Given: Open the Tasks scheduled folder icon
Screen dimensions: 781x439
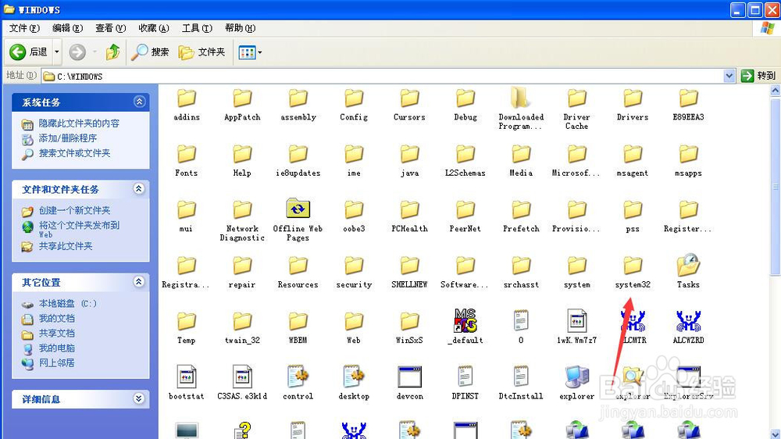Looking at the screenshot, I should [688, 272].
